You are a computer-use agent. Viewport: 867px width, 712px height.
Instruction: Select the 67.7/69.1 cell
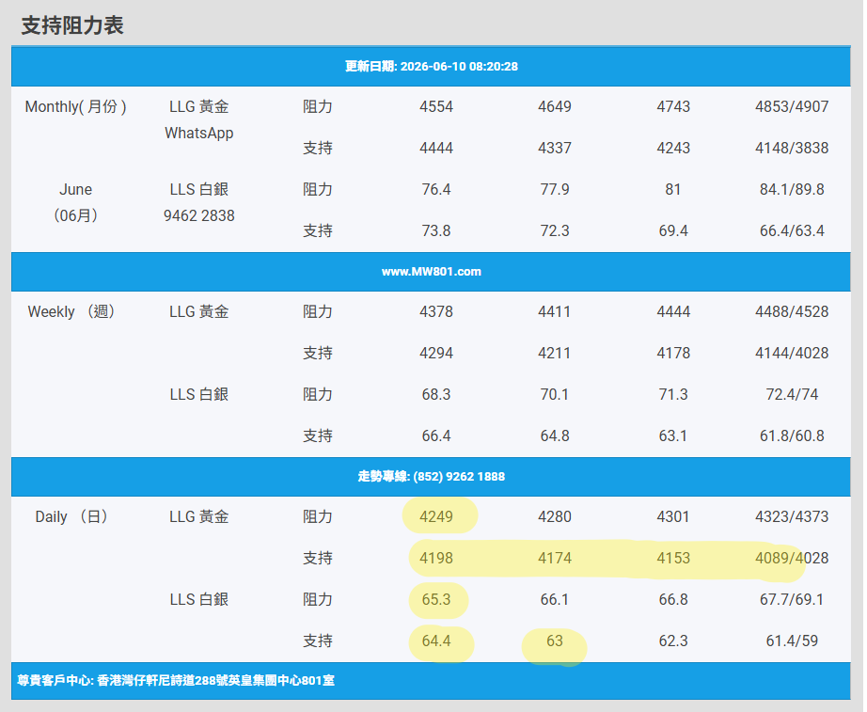pyautogui.click(x=792, y=600)
